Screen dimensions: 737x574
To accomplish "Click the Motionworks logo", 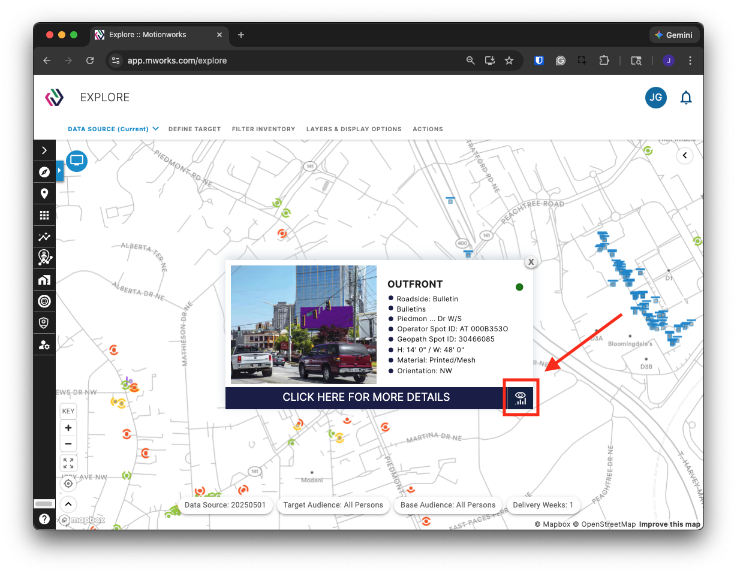I will [55, 98].
